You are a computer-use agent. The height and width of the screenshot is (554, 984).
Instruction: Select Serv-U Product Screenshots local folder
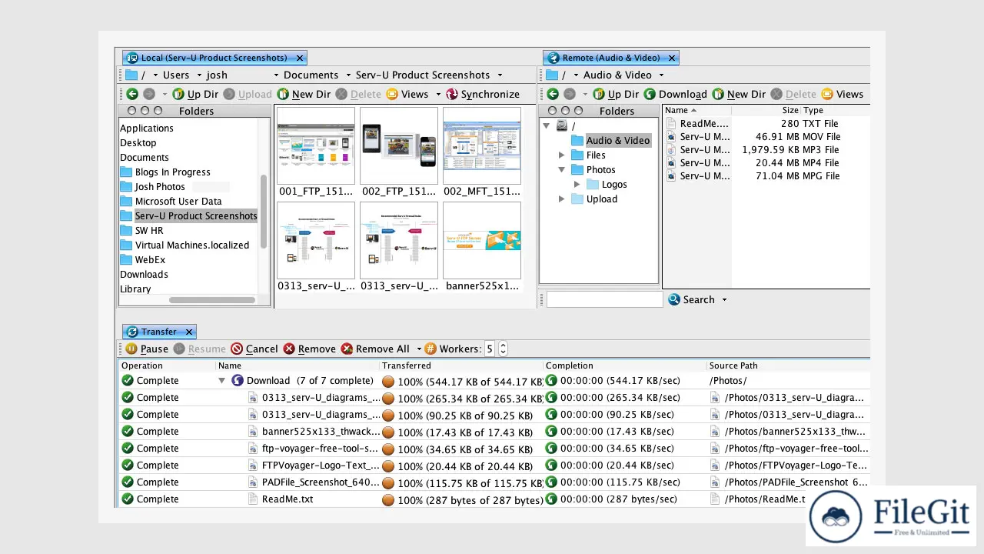click(x=189, y=216)
